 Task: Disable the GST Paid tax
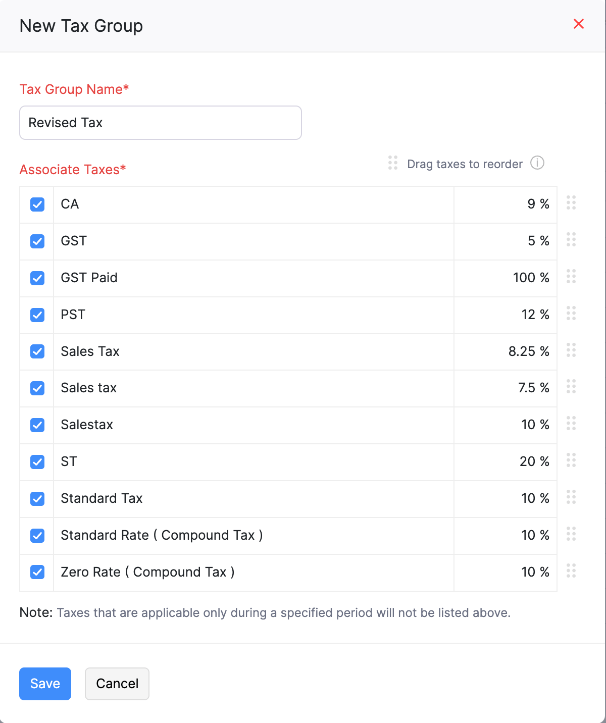pos(37,278)
